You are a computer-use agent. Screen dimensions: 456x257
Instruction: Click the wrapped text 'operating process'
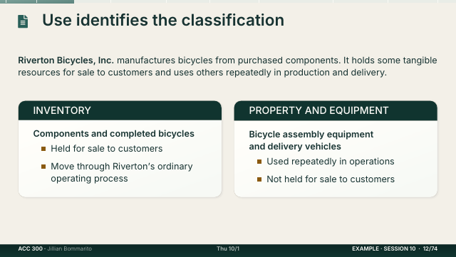[x=89, y=178]
